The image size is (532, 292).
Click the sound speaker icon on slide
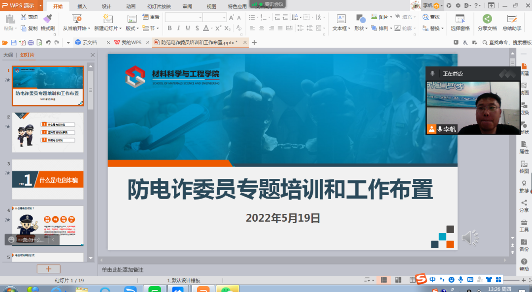click(x=469, y=238)
